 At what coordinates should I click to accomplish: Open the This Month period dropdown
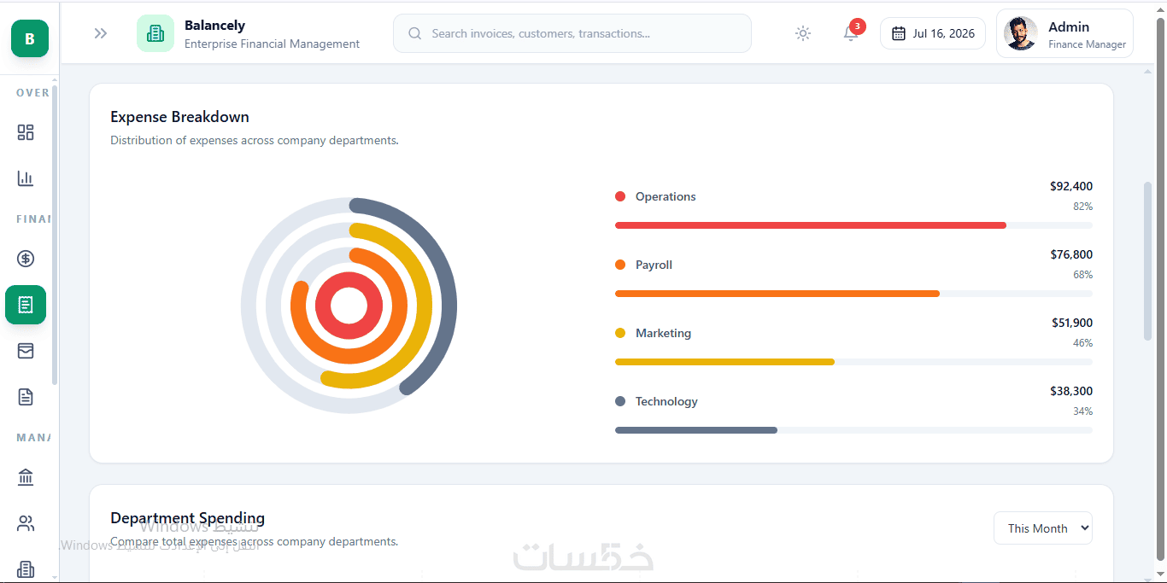pyautogui.click(x=1043, y=528)
